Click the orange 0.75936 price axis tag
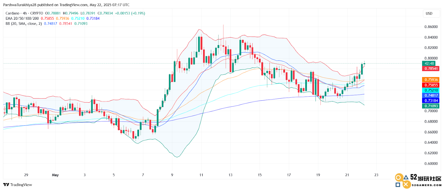 pos(431,80)
